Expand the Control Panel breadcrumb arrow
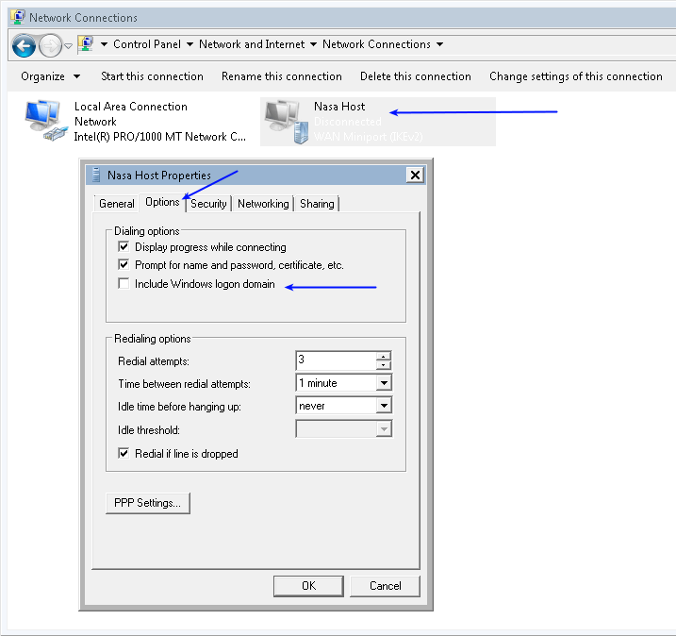The width and height of the screenshot is (676, 636). tap(190, 44)
